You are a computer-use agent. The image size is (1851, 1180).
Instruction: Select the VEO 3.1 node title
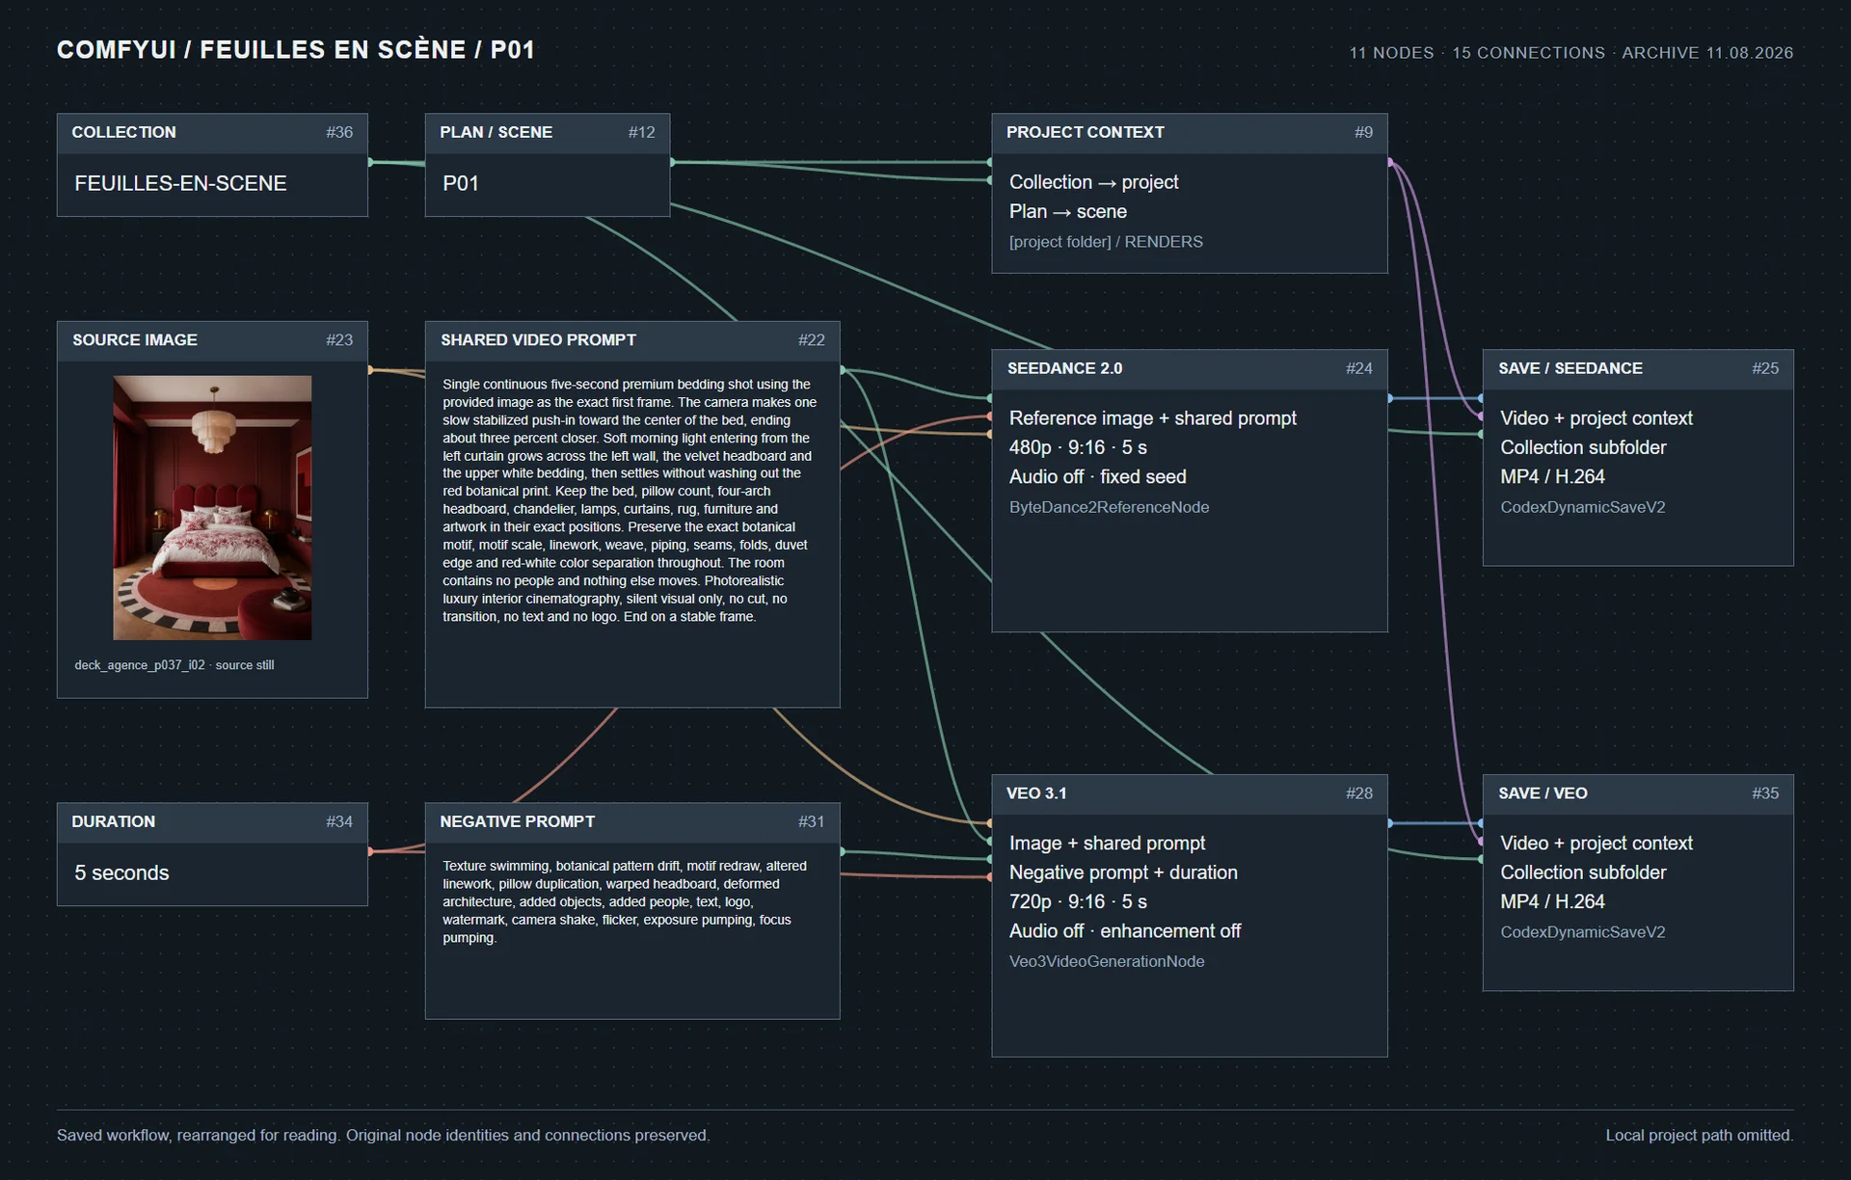point(1036,793)
